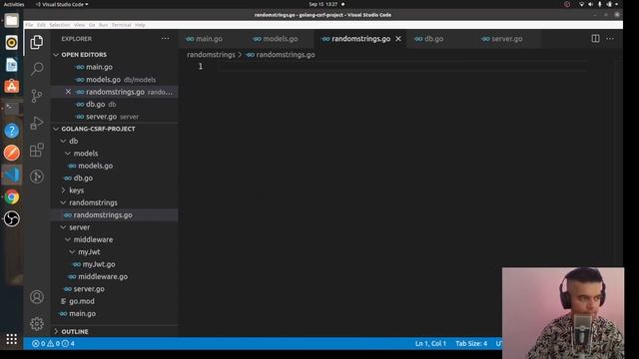Click randomstrings folder in breadcrumb

tap(211, 55)
